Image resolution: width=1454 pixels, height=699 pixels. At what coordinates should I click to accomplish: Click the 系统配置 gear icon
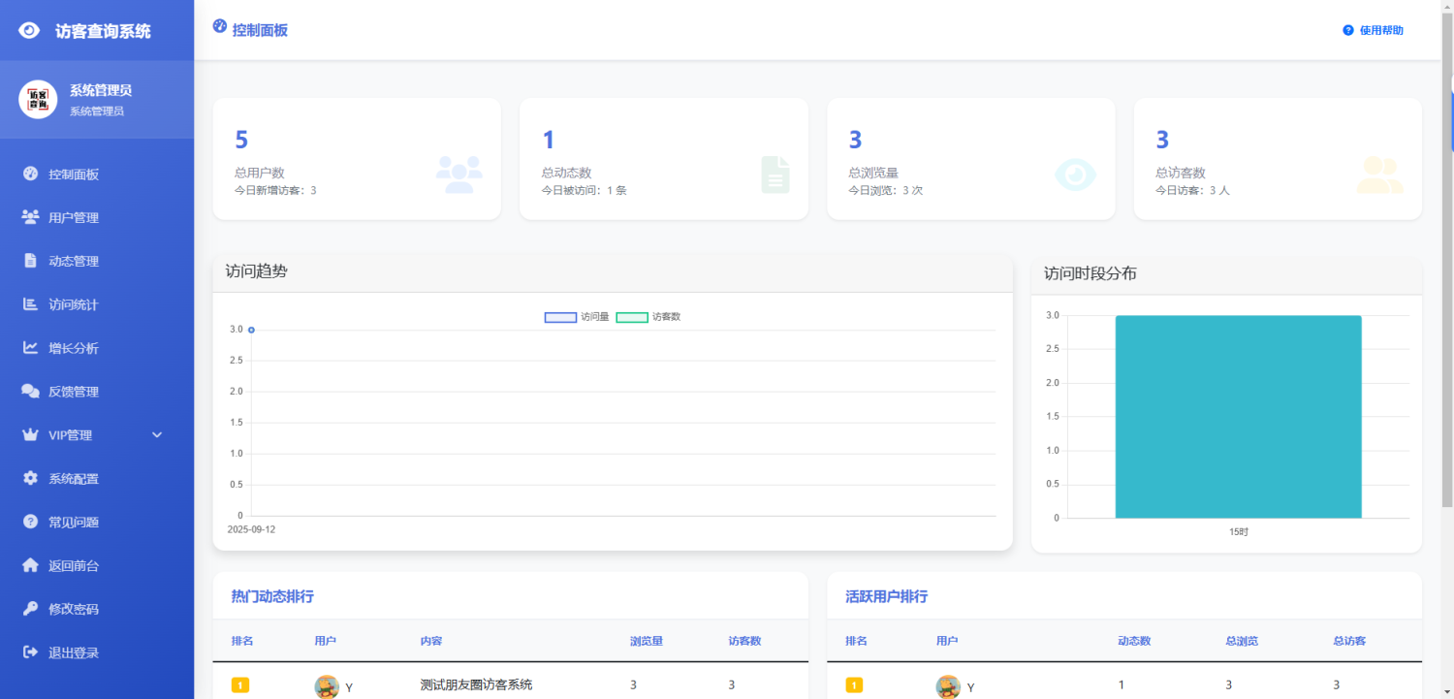point(30,478)
